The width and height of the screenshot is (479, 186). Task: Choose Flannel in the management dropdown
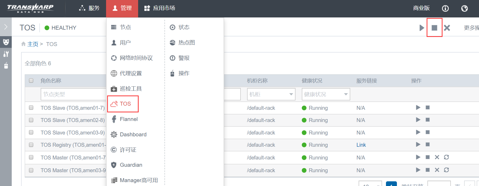point(125,119)
